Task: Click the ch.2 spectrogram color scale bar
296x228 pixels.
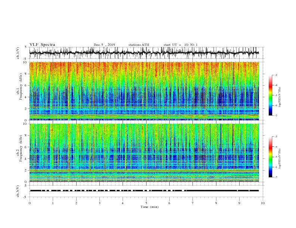Action: (270, 157)
